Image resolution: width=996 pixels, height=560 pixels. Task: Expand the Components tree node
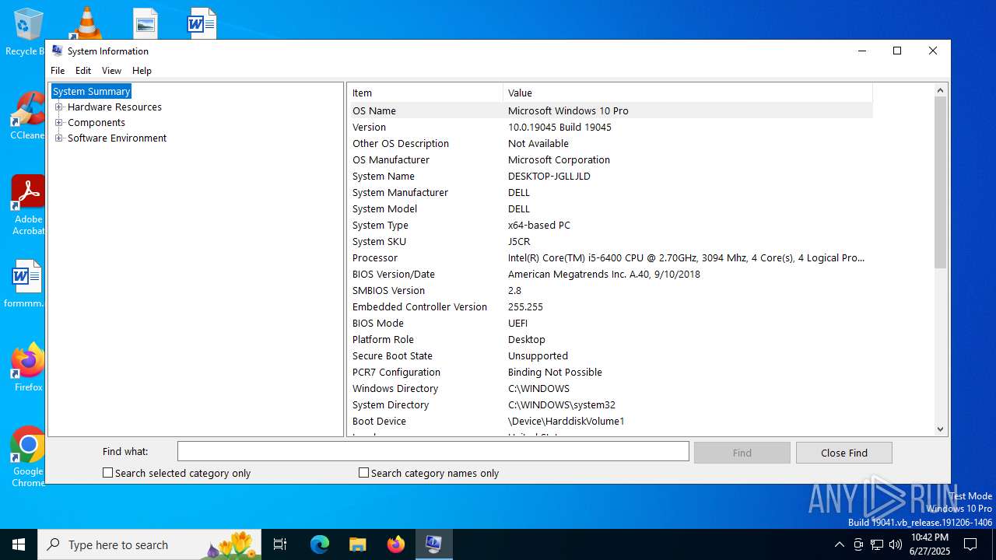click(x=58, y=123)
